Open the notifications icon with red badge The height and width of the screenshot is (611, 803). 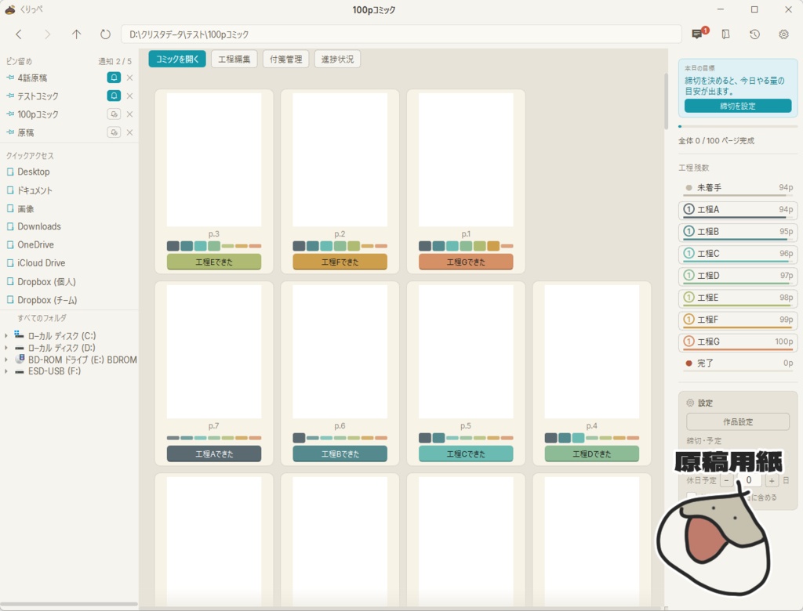click(x=697, y=34)
